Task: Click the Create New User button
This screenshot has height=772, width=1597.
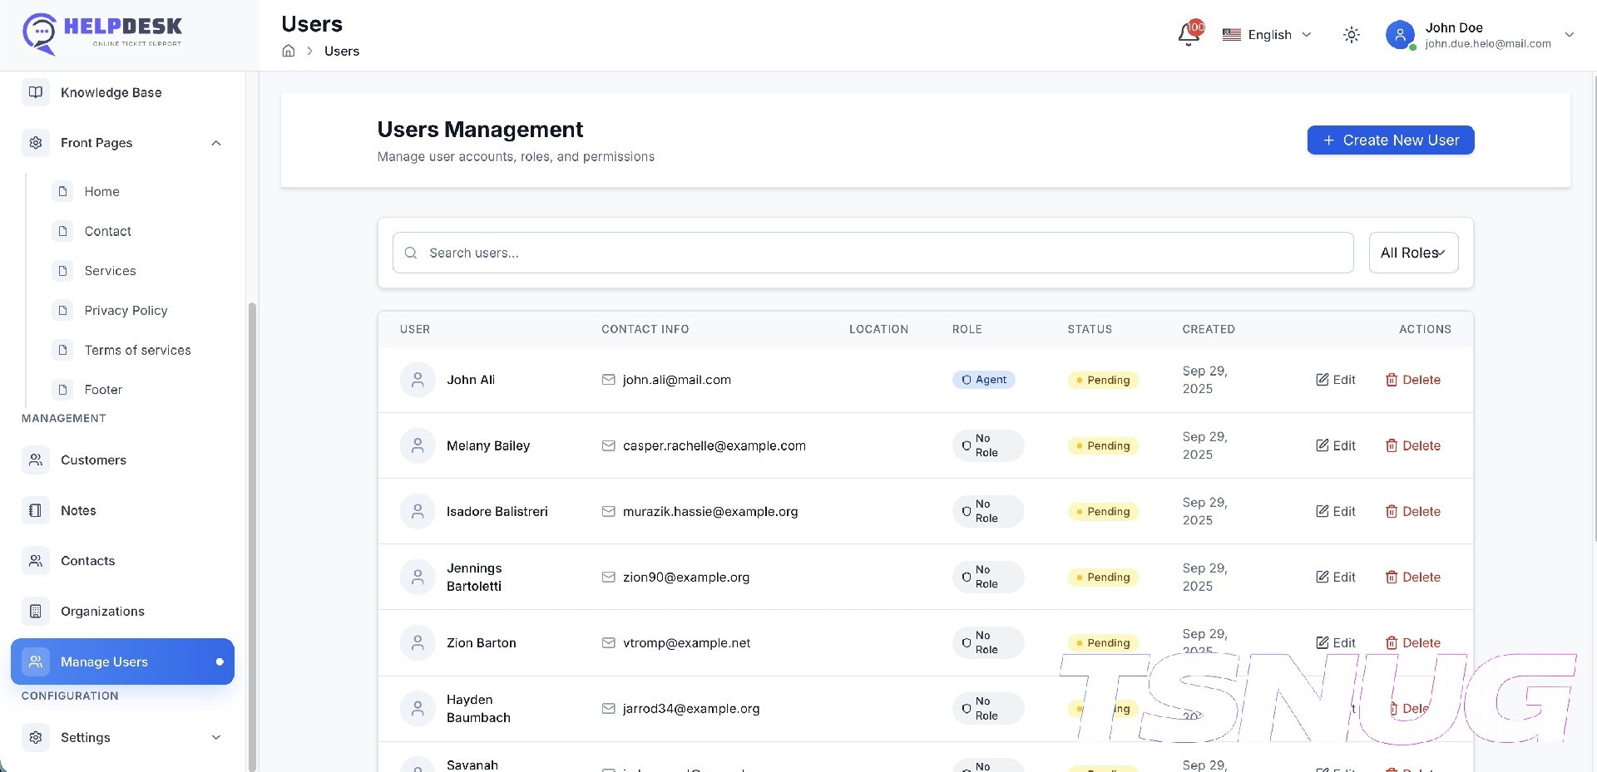Action: pyautogui.click(x=1390, y=140)
